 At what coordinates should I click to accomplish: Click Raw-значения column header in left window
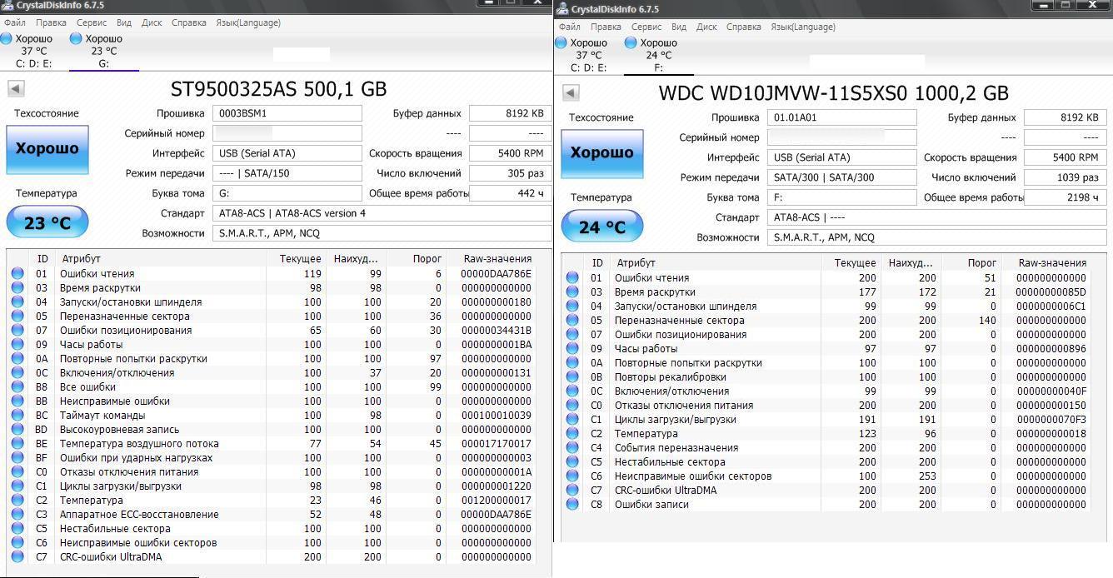(498, 259)
